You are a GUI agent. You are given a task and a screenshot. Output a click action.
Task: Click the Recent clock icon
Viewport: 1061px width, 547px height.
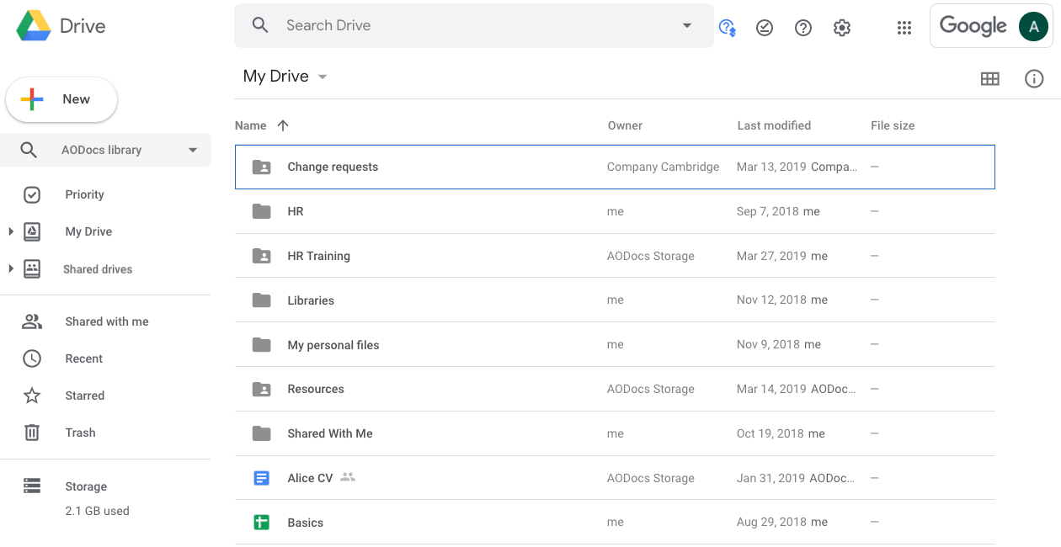32,358
